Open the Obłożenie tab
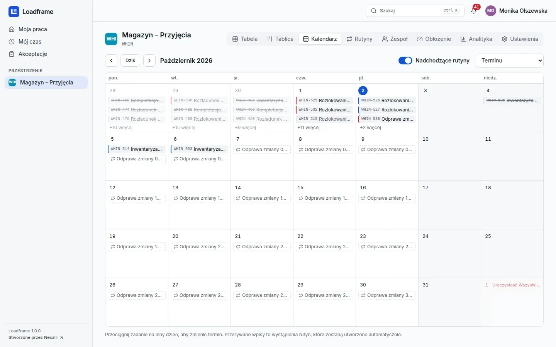 pyautogui.click(x=434, y=39)
